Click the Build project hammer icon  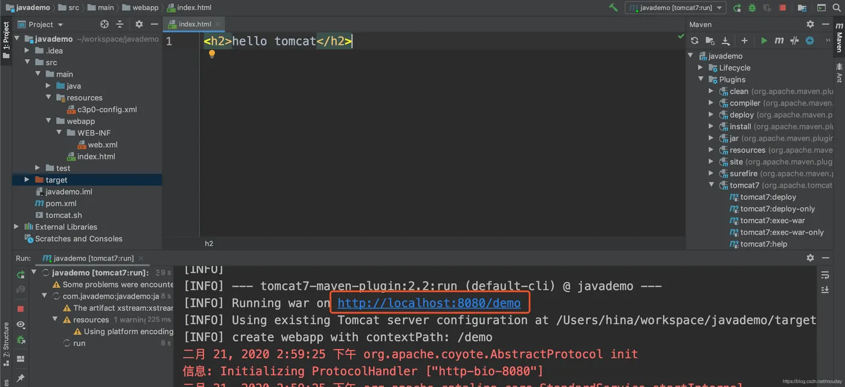613,8
